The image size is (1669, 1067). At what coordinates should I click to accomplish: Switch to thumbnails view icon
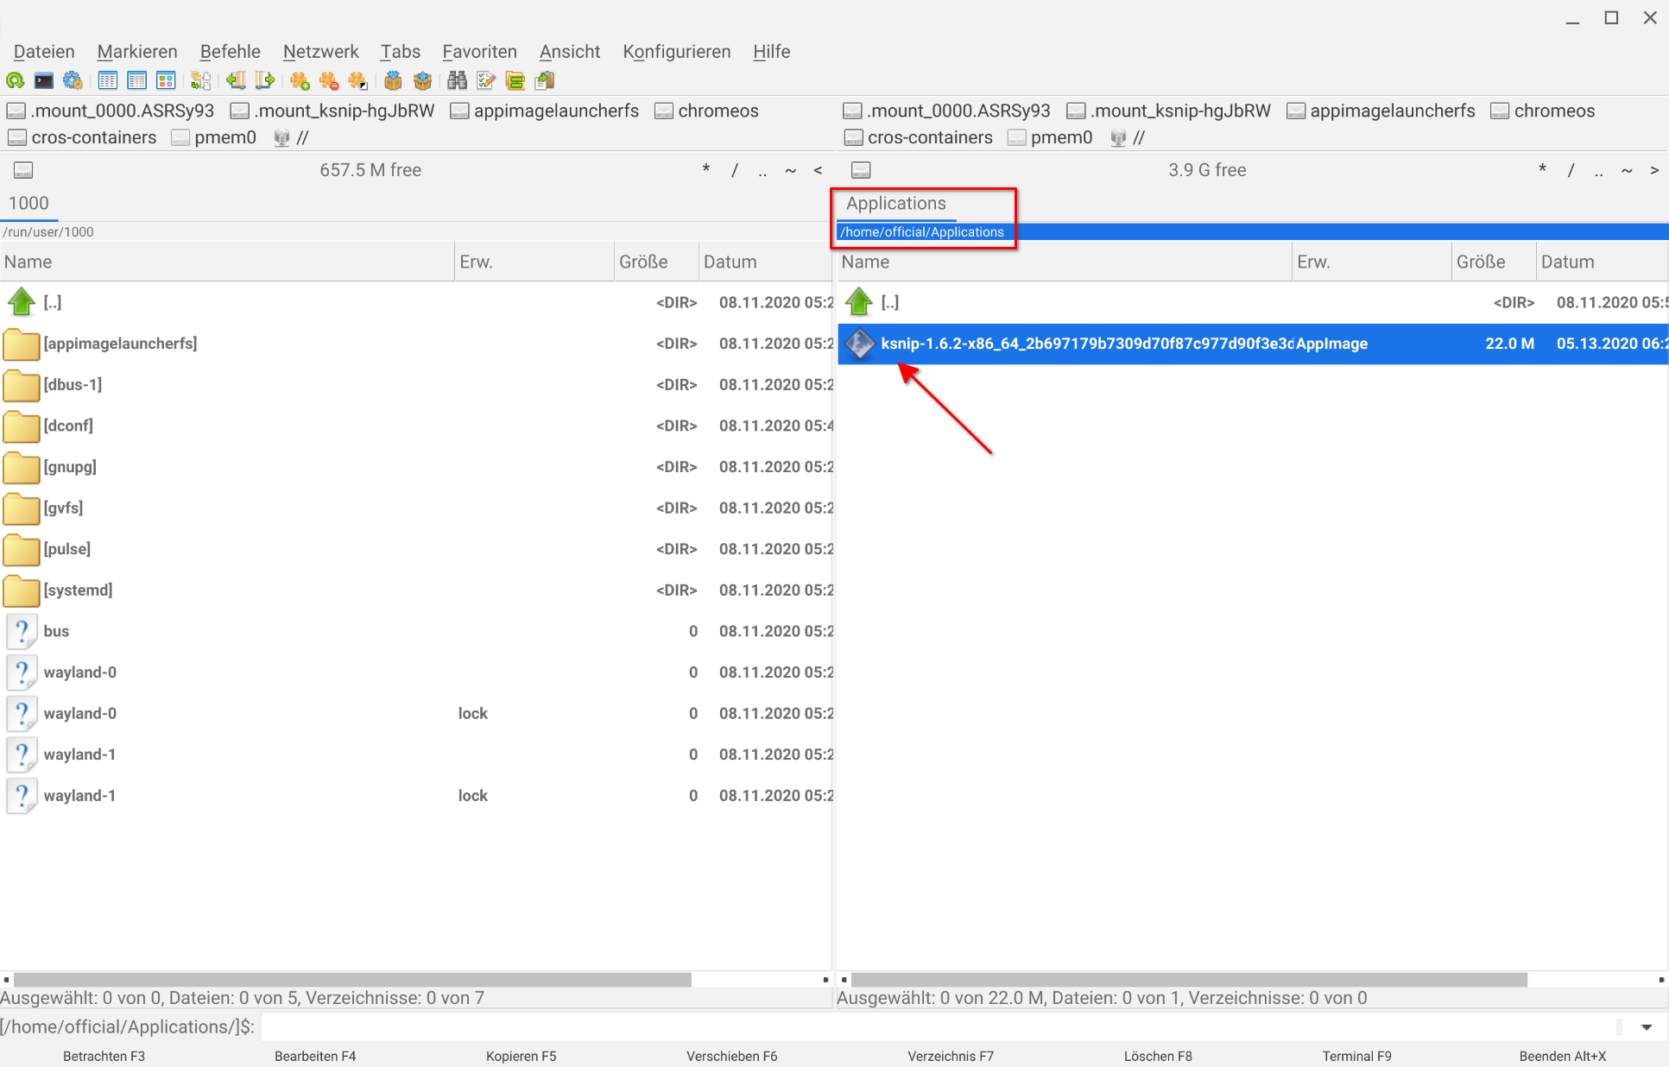(166, 81)
